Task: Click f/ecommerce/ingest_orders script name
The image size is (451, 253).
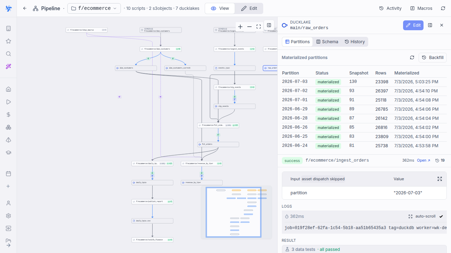Action: [337, 160]
